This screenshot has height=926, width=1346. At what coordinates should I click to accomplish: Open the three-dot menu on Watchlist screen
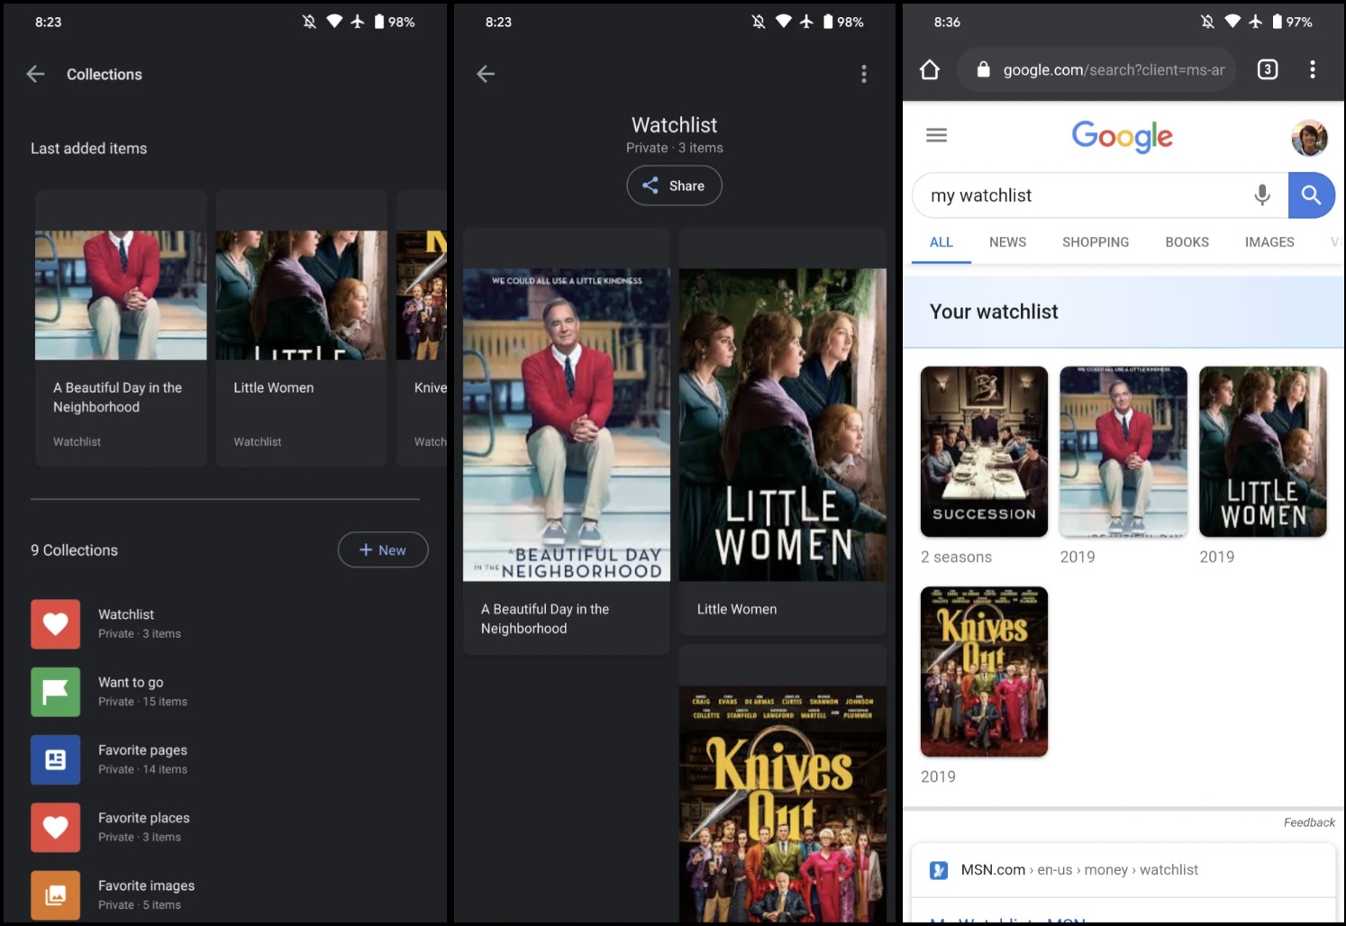click(864, 74)
